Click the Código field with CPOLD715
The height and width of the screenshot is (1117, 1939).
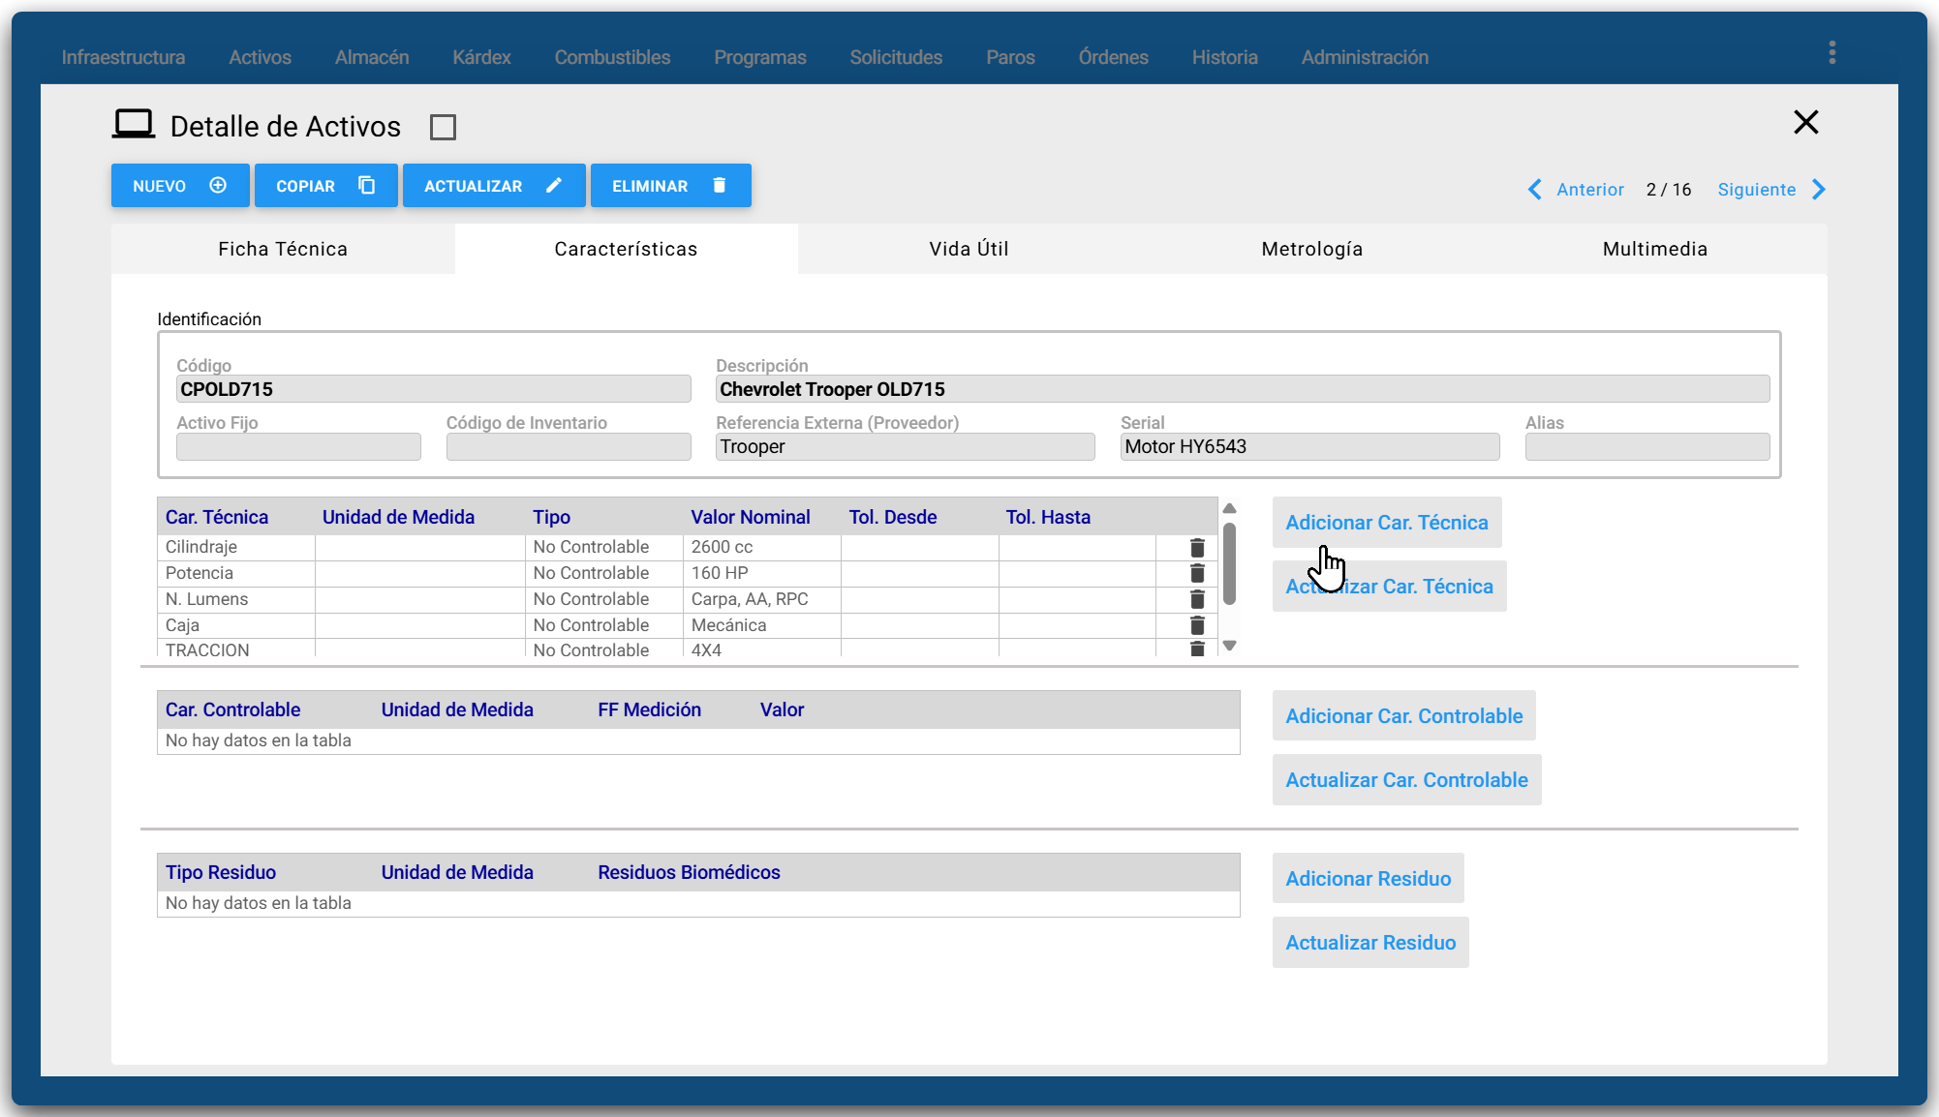(x=433, y=389)
